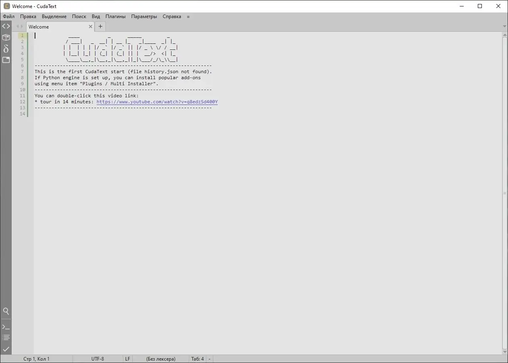
Task: Click the CudaText app icon in title bar
Action: point(6,6)
